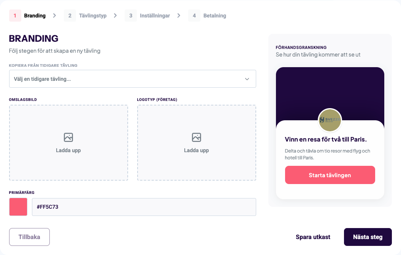
Task: Click the step 3 number badge
Action: [x=131, y=16]
